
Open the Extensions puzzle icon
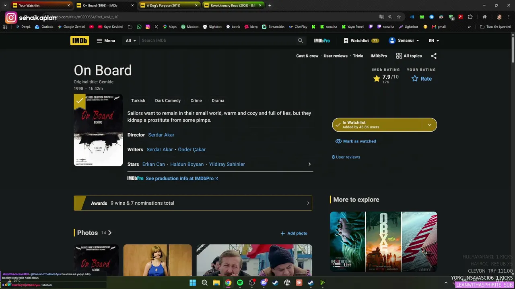pos(470,17)
